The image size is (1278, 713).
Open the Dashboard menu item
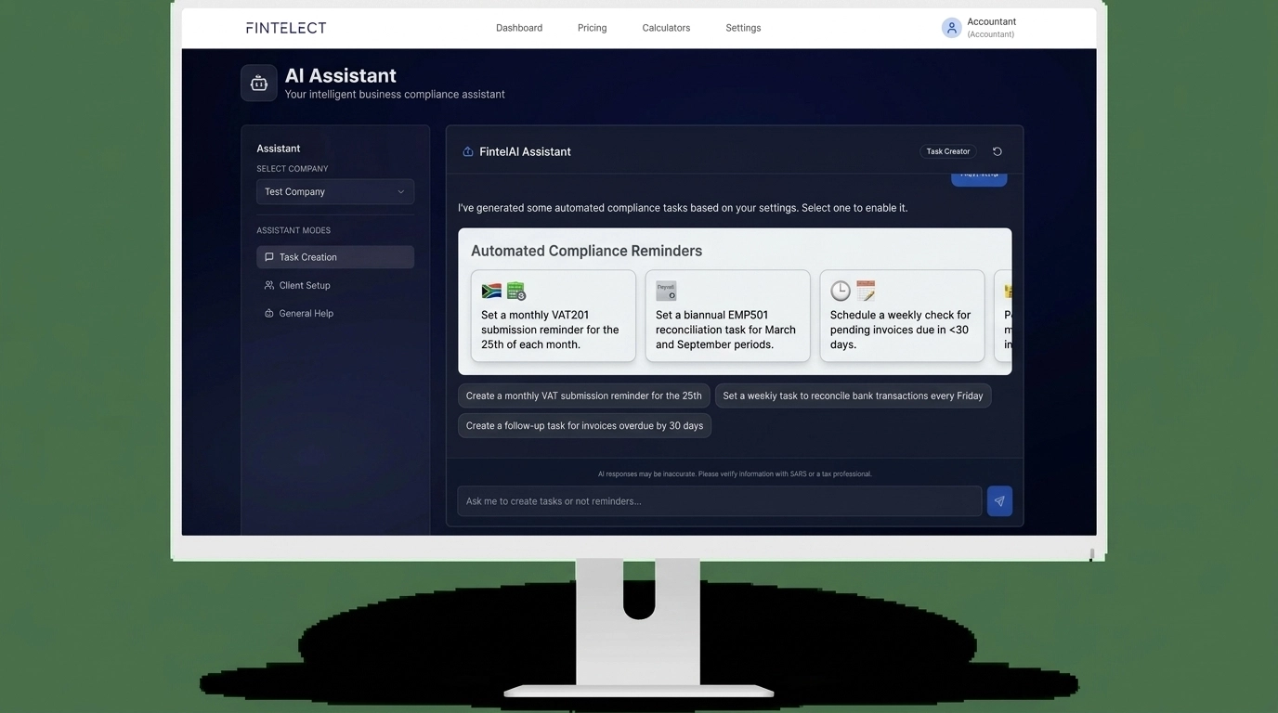pos(519,27)
